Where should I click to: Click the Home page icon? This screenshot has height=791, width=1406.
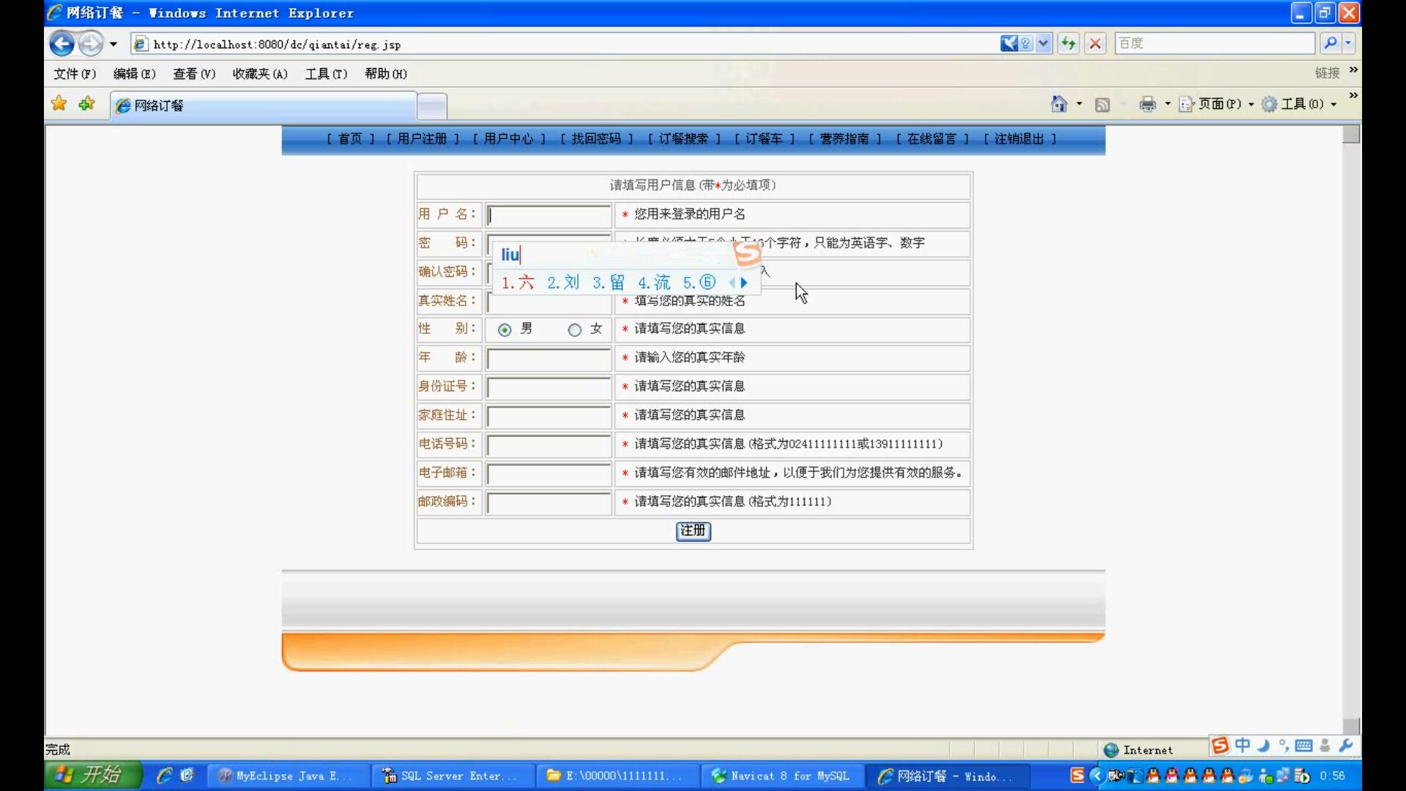[1059, 104]
